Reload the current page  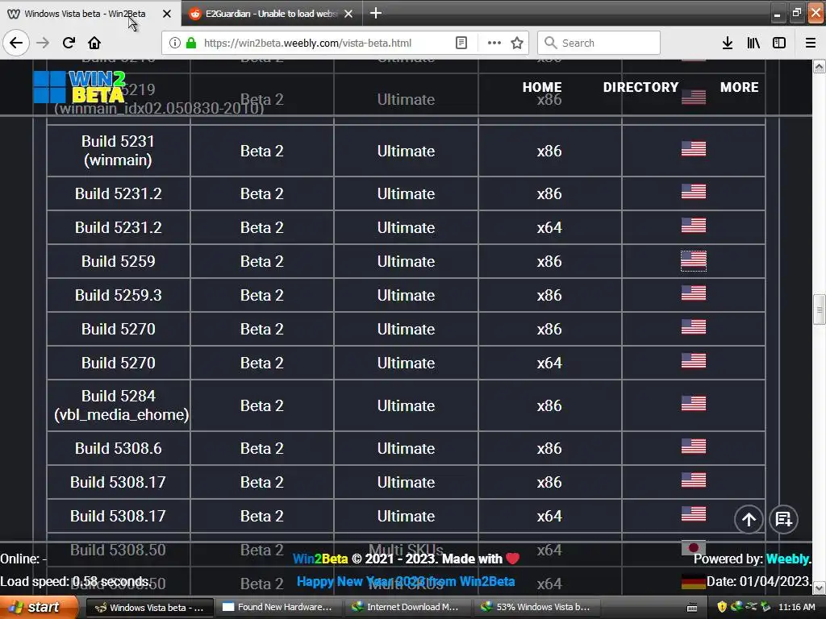pos(69,43)
